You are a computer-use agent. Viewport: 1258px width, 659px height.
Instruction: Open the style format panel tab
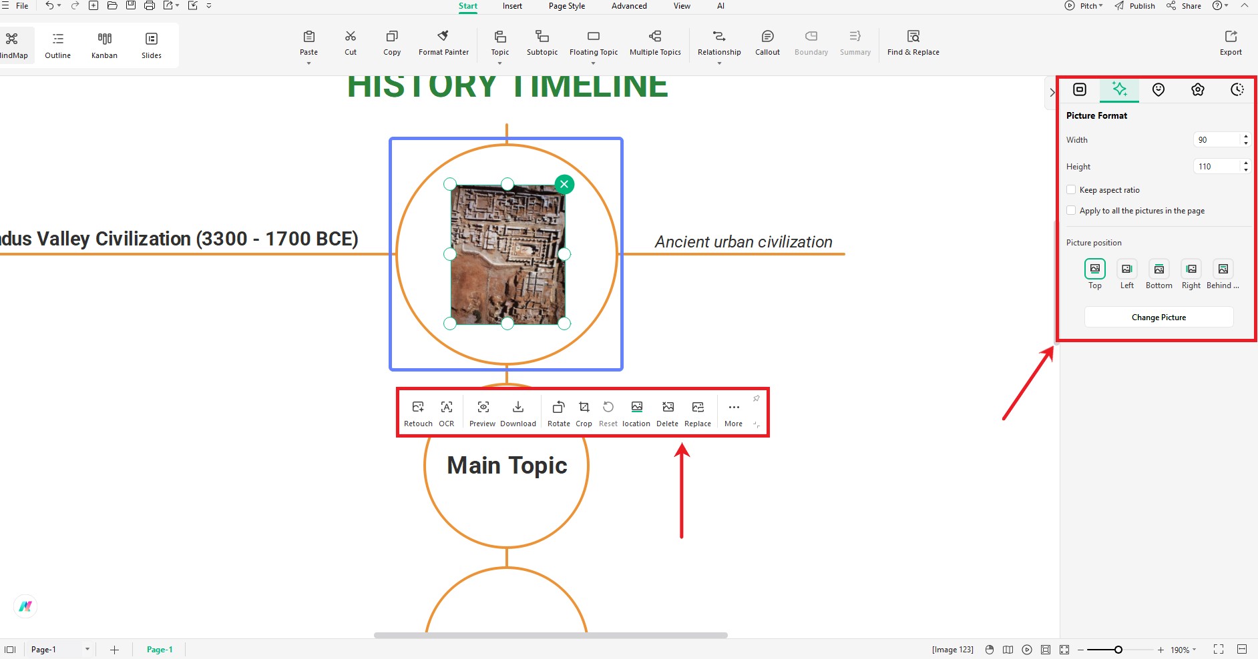coord(1080,89)
